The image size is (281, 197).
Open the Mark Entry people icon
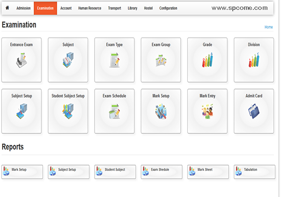[x=207, y=112]
